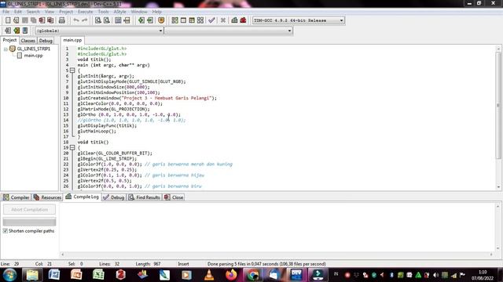Click the Redo arrow icon
The width and height of the screenshot is (503, 282).
coord(85,20)
